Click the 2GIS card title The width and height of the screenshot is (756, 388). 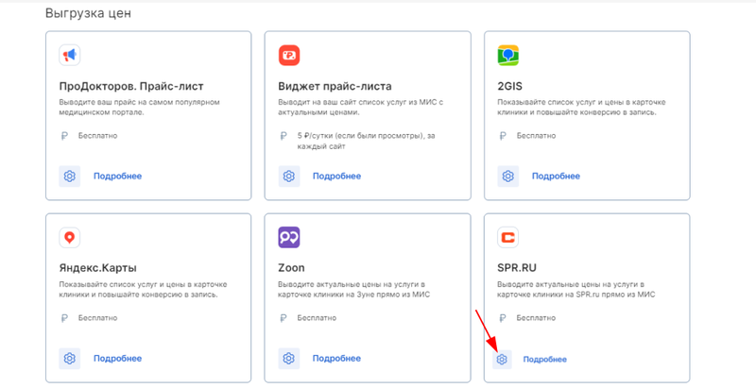click(x=509, y=87)
